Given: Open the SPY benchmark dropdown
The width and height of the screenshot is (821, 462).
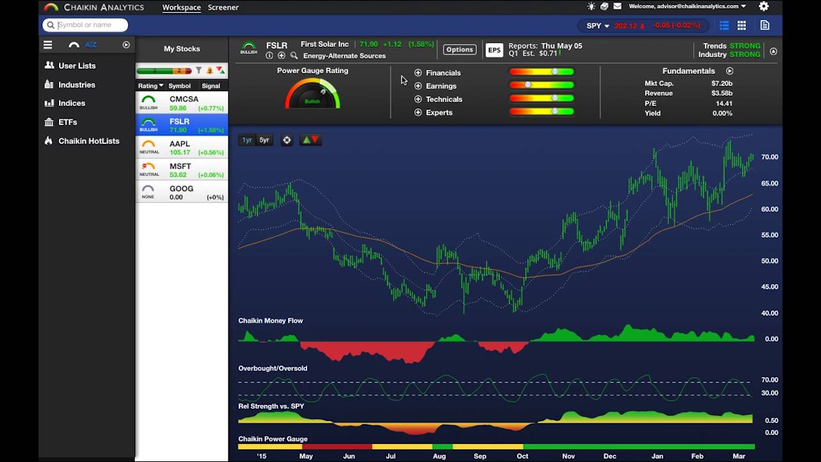Looking at the screenshot, I should click(x=598, y=26).
